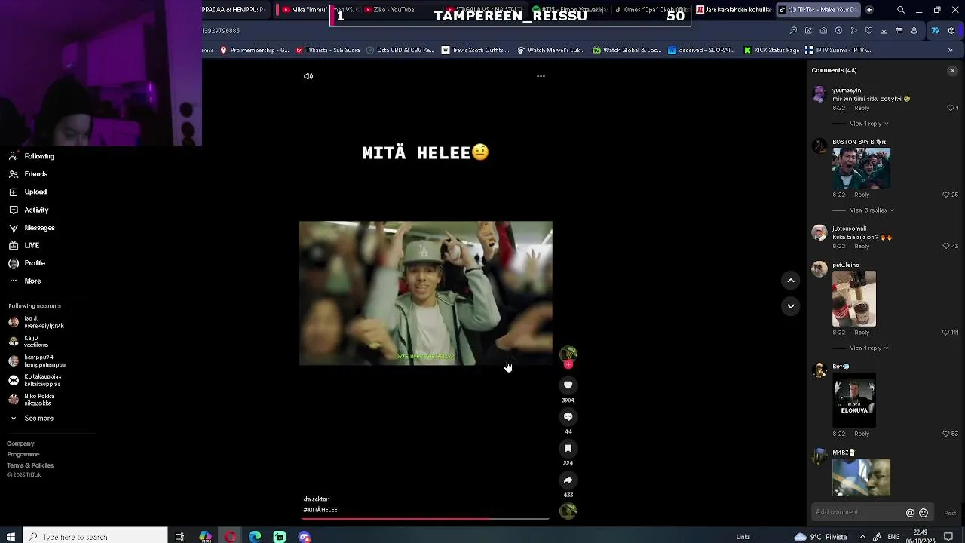Screen dimensions: 965x543
Task: Open KICK Status Page bookmark
Action: tap(771, 51)
